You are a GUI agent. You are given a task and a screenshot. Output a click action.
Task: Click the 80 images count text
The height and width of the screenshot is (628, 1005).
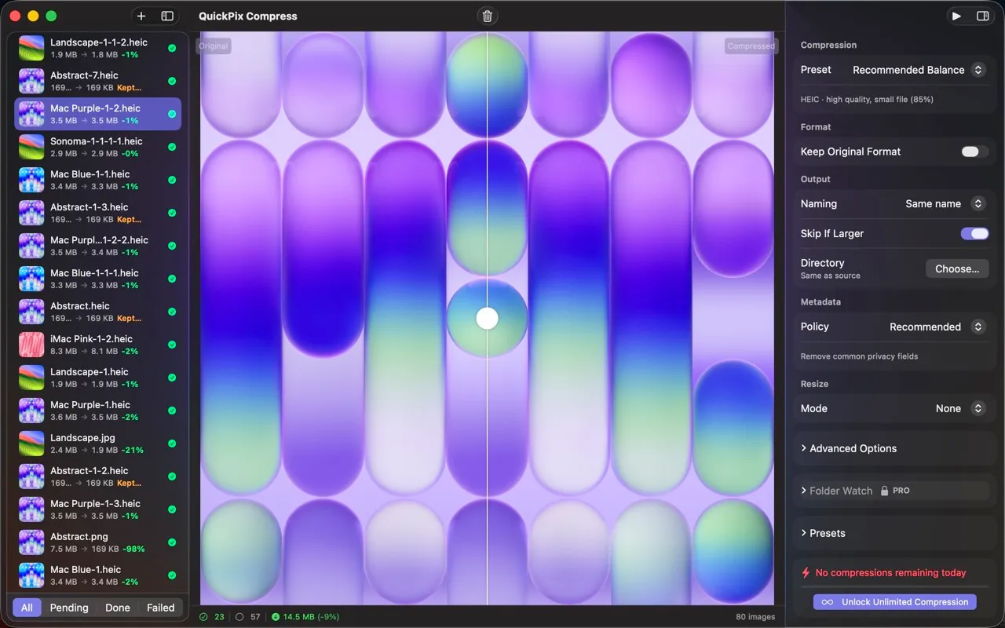[x=755, y=617]
